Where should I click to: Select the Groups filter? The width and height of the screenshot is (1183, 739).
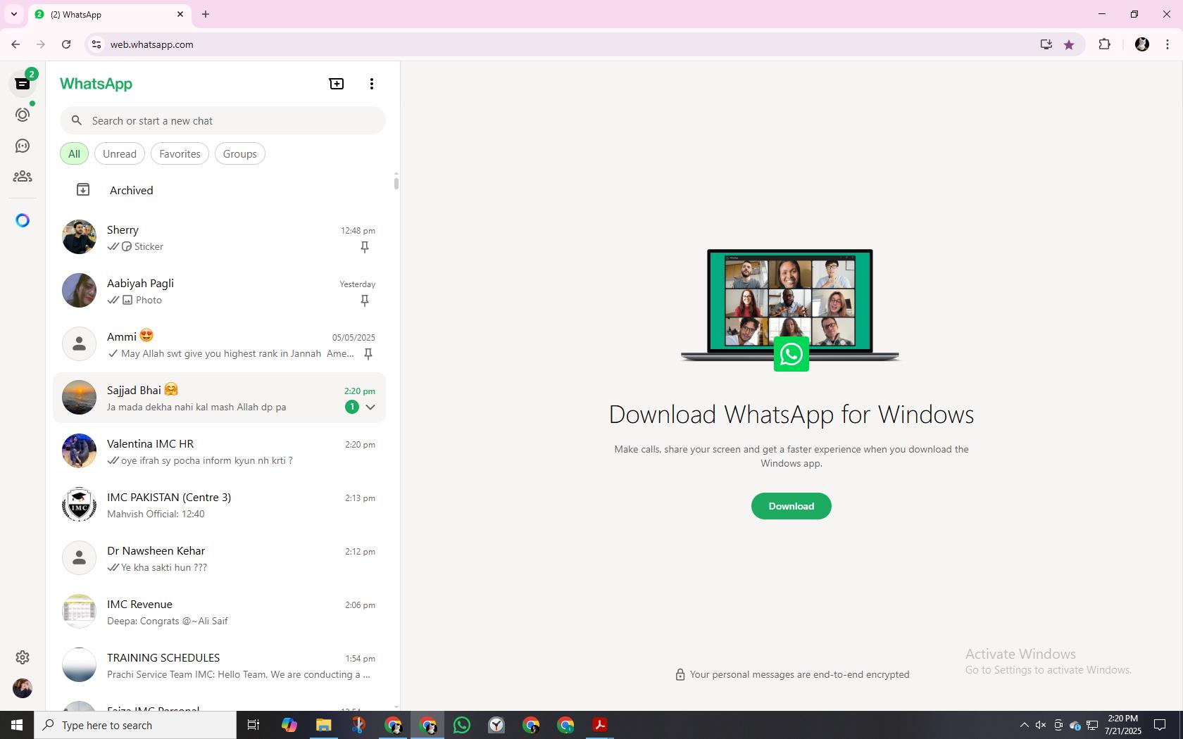pyautogui.click(x=240, y=154)
